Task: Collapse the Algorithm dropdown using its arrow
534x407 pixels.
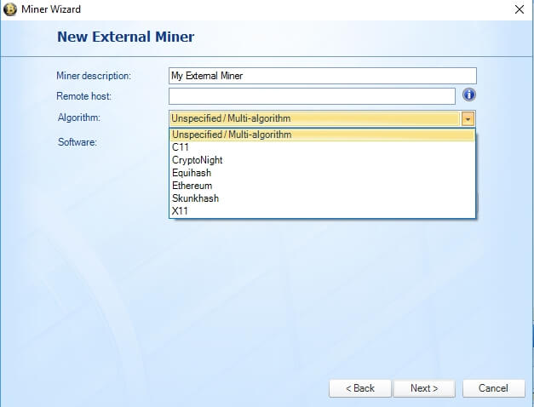Action: coord(468,119)
